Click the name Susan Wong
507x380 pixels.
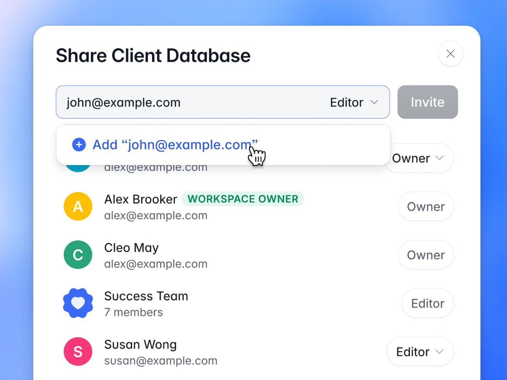pos(141,345)
